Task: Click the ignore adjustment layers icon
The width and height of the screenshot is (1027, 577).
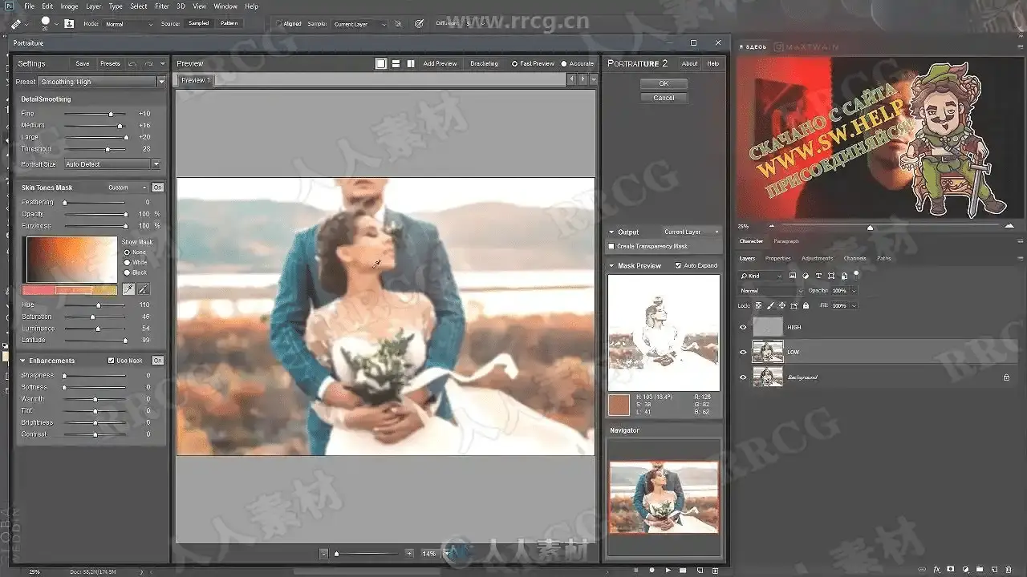Action: [x=399, y=24]
